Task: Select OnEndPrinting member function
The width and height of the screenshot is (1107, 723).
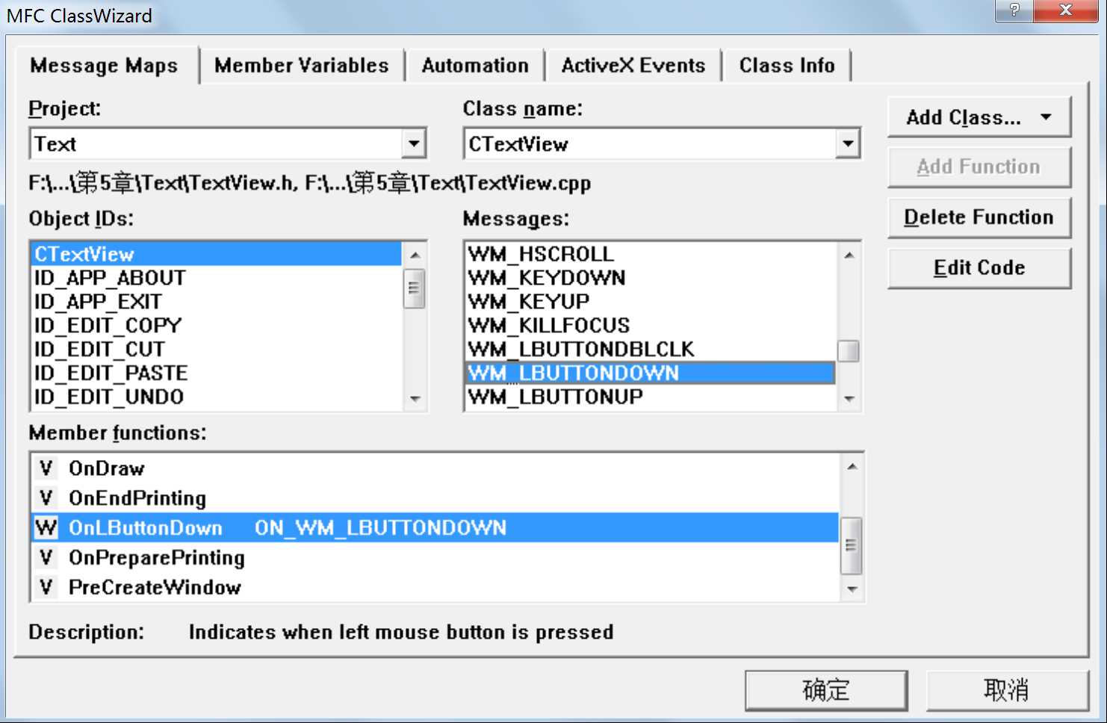Action: (435, 498)
